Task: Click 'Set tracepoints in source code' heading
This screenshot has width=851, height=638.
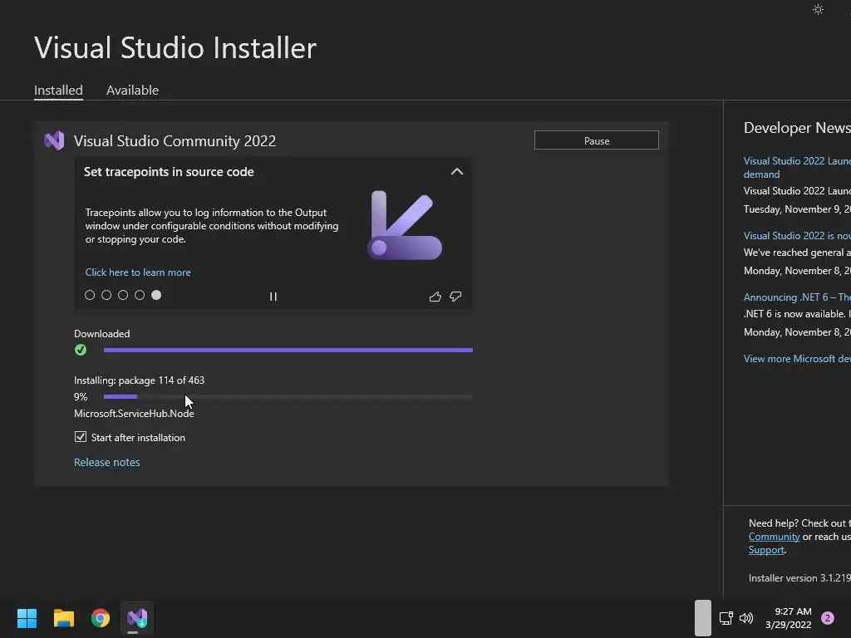Action: [169, 172]
